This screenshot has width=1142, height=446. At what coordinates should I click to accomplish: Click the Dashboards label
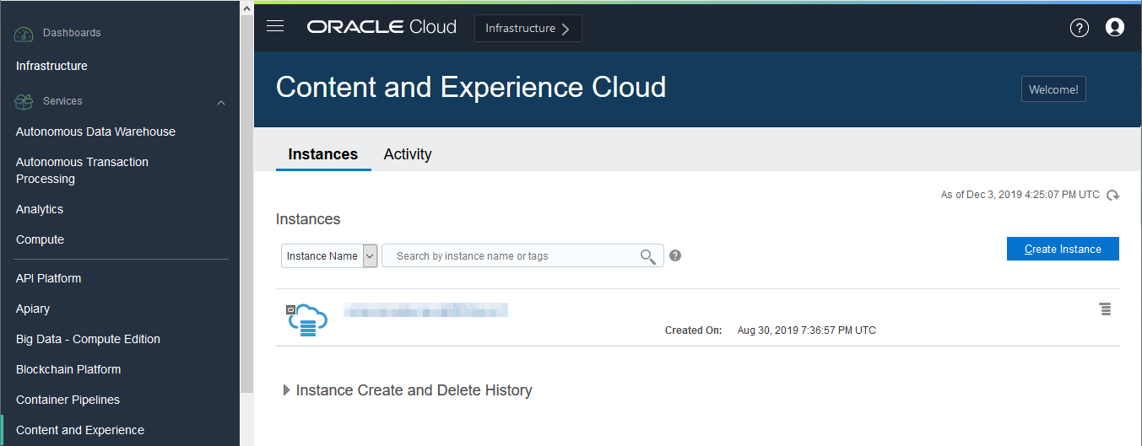pyautogui.click(x=72, y=33)
